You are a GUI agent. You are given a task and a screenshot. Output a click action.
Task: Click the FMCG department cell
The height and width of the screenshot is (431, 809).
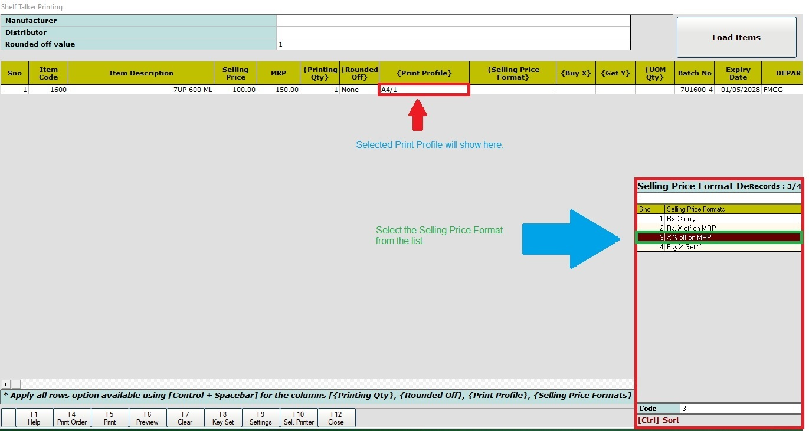point(782,90)
